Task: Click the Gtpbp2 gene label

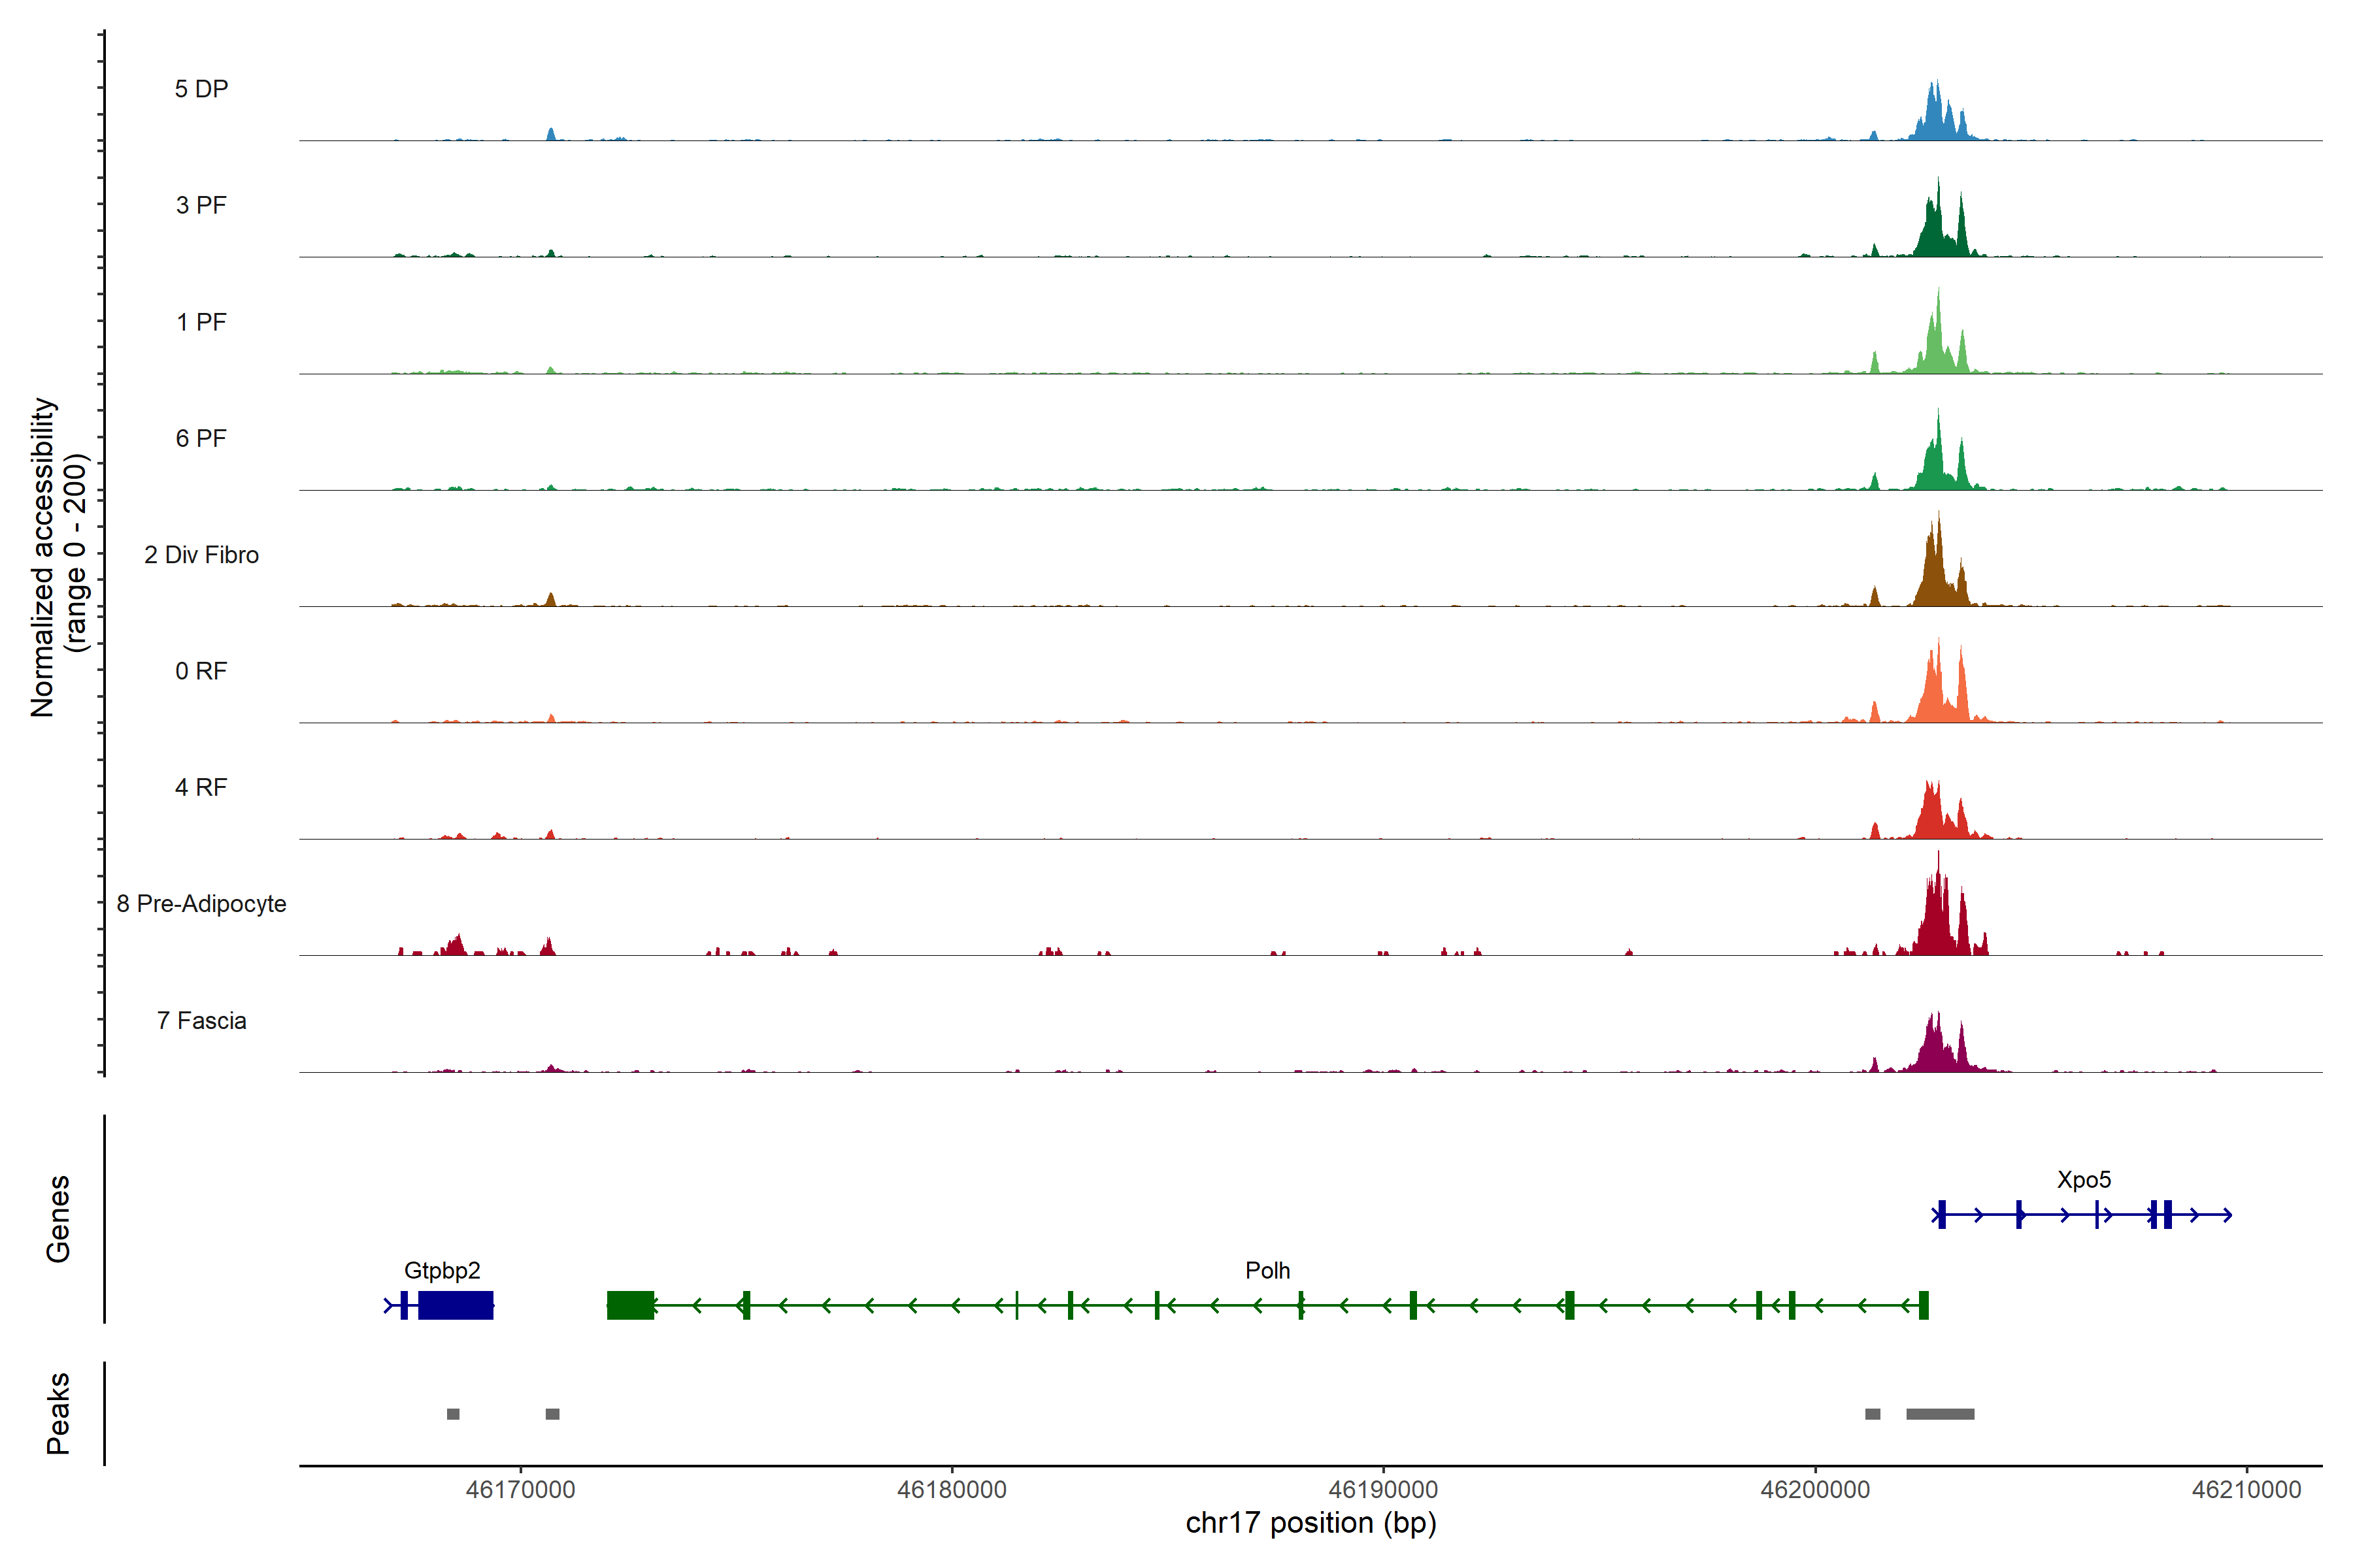Action: [441, 1270]
